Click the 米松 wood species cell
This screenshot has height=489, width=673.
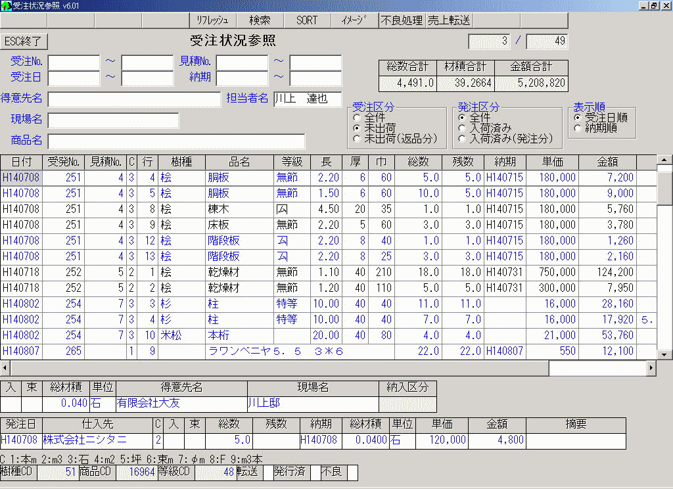181,335
